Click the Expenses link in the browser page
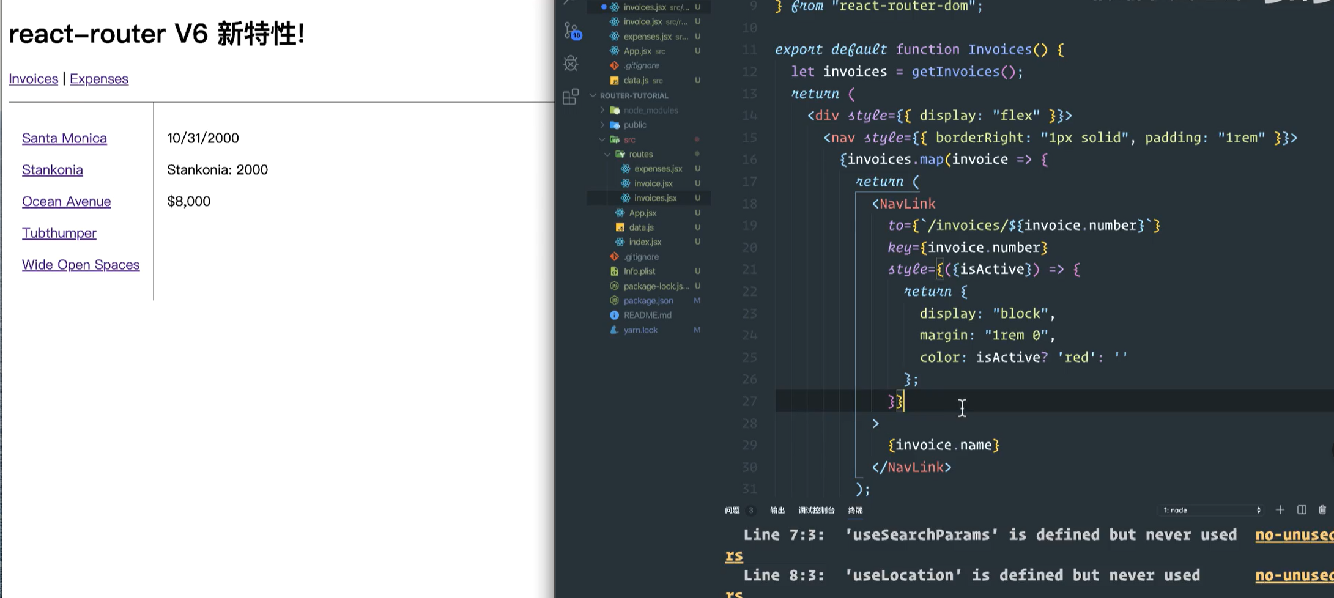Viewport: 1334px width, 598px height. pyautogui.click(x=99, y=79)
